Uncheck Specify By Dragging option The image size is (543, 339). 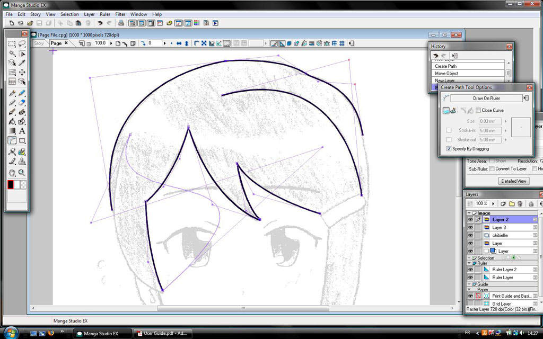point(449,149)
